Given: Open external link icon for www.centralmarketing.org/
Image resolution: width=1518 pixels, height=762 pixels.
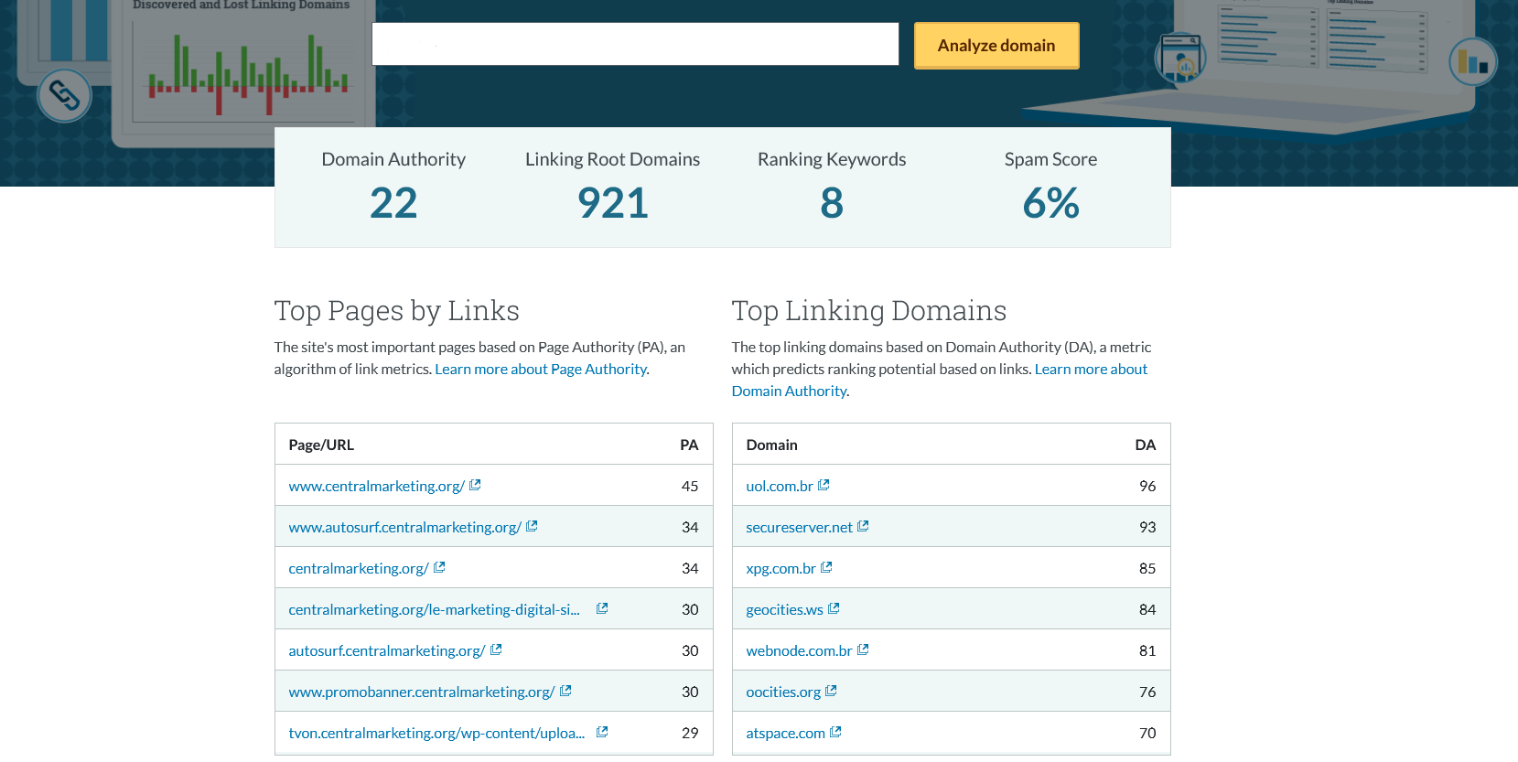Looking at the screenshot, I should (475, 485).
